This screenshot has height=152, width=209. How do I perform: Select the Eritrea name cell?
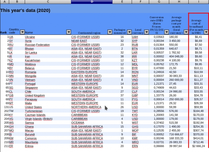point(48,146)
